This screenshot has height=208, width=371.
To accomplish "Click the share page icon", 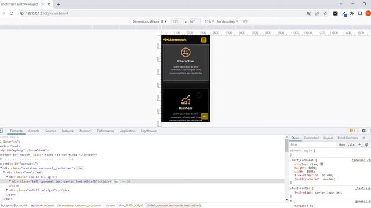I will (x=317, y=13).
